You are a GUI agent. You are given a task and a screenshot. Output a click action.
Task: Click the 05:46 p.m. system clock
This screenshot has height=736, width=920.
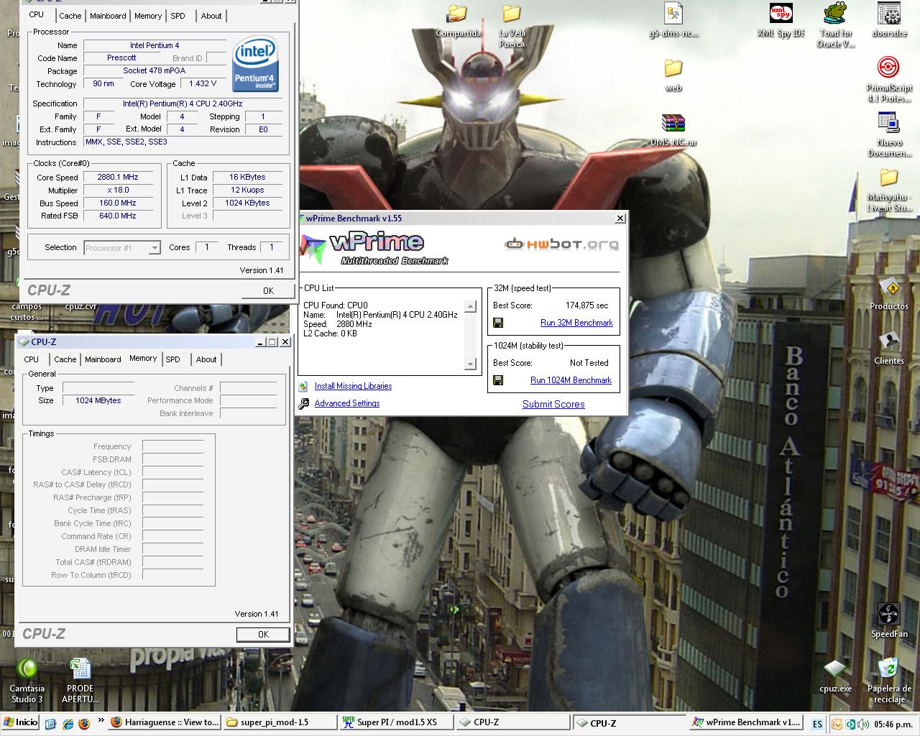(893, 724)
